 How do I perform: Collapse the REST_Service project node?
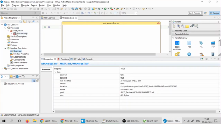click(2, 25)
